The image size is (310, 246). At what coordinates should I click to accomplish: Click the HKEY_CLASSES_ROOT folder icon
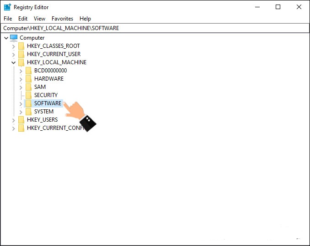(21, 46)
